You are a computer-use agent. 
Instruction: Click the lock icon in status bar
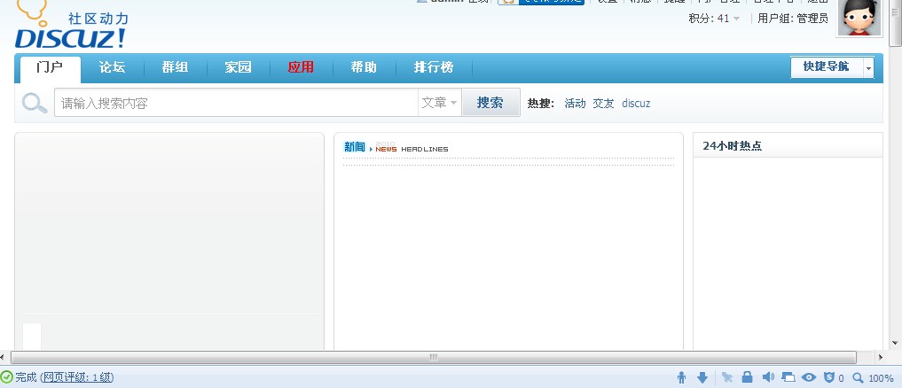coord(748,378)
